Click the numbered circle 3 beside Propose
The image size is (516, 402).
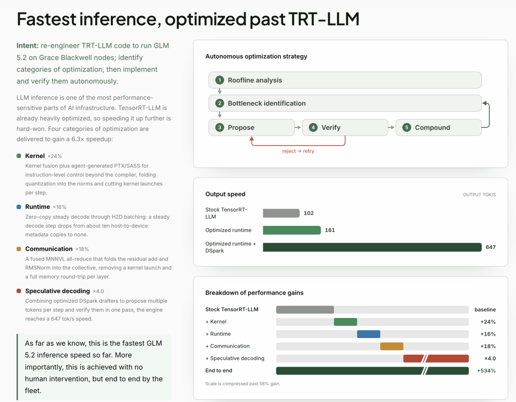point(219,127)
